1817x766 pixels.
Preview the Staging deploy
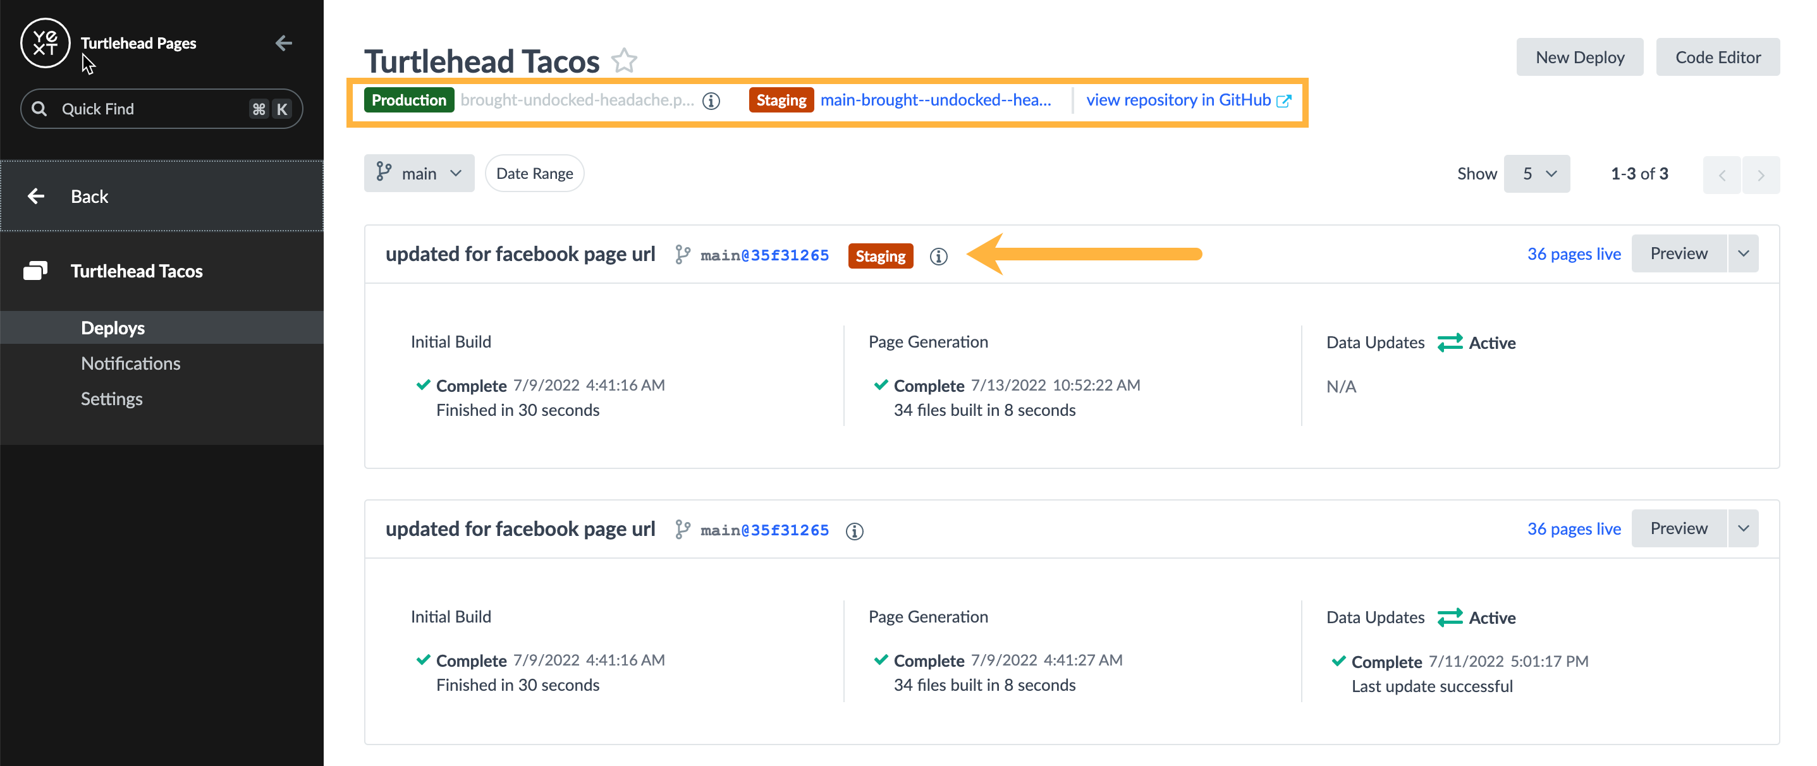[1679, 254]
